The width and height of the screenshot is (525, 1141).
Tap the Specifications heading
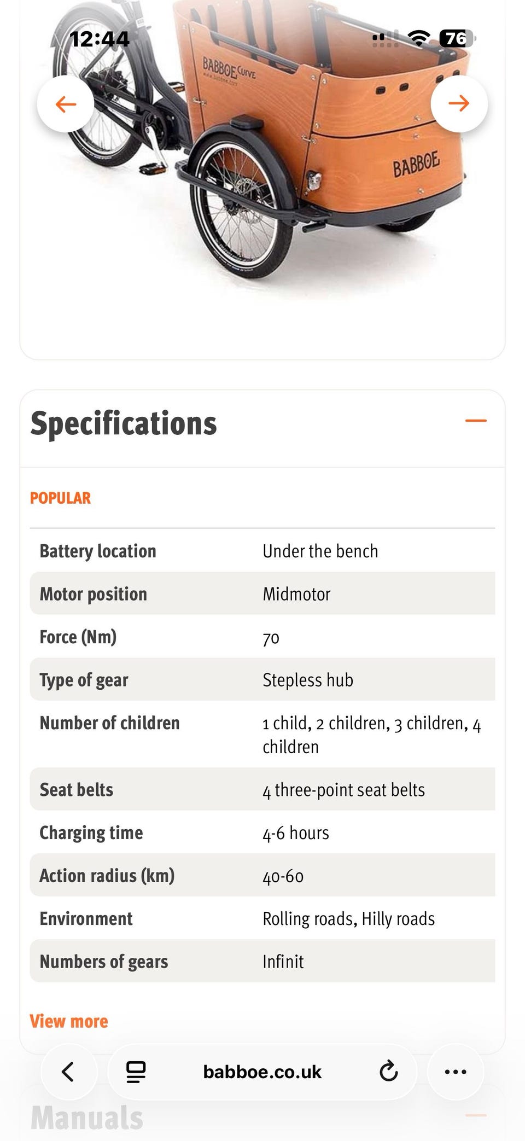pos(124,423)
